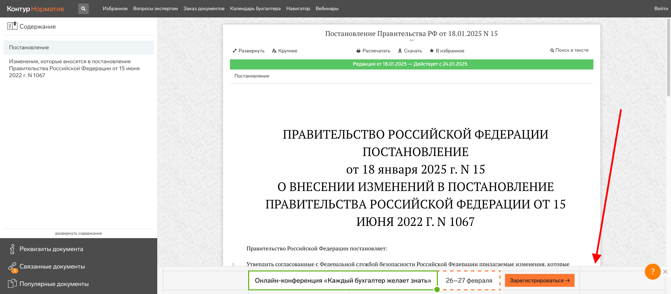This screenshot has width=671, height=294.
Task: Open Поиск в тексте search
Action: (x=569, y=50)
